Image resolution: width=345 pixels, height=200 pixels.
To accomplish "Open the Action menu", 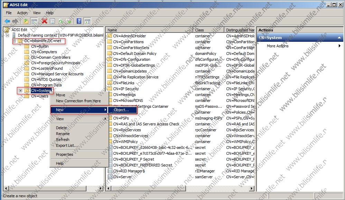I will click(x=22, y=13).
